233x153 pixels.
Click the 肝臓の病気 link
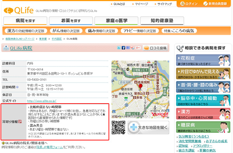tap(207, 150)
